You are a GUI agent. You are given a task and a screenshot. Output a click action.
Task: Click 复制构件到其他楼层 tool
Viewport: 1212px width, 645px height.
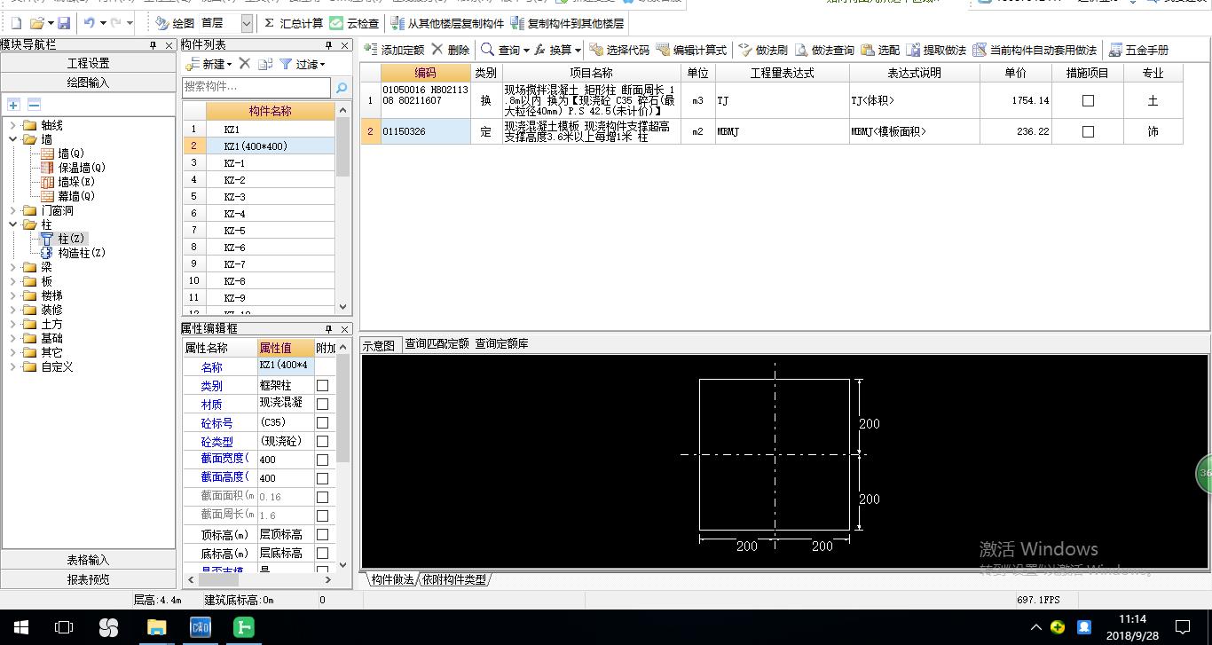click(567, 23)
